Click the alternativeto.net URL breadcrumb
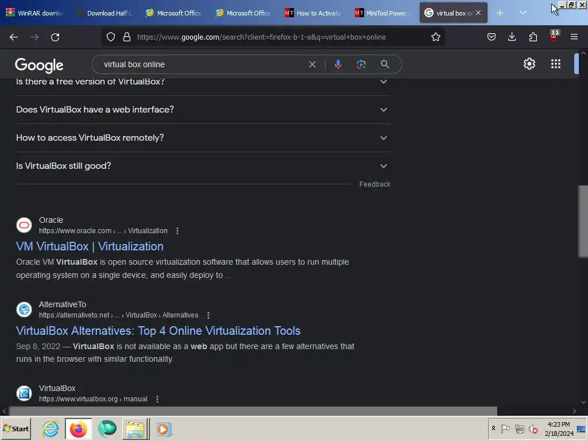This screenshot has width=588, height=441. coord(118,315)
